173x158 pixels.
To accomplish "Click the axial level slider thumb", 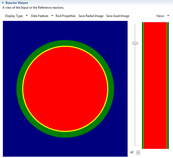I will click(x=135, y=43).
